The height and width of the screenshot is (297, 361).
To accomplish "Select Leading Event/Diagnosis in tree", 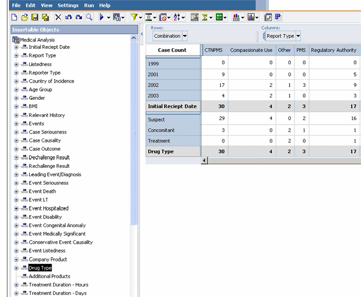I will pyautogui.click(x=55, y=175).
